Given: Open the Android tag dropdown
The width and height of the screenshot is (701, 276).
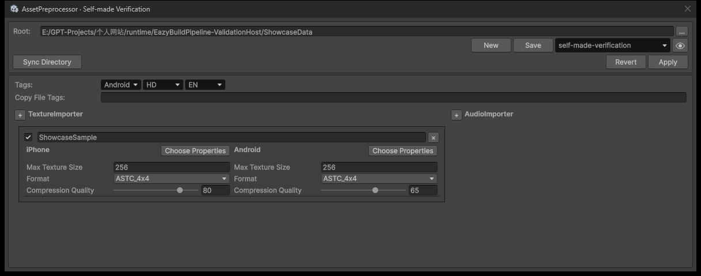Looking at the screenshot, I should pyautogui.click(x=121, y=85).
